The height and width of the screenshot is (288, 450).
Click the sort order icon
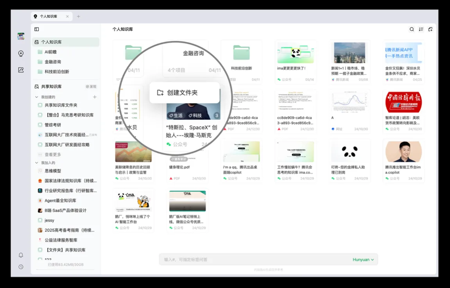[x=421, y=29]
